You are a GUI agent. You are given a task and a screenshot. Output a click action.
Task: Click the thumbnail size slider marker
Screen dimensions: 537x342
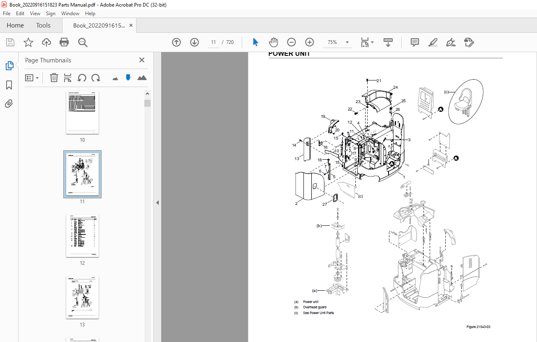[x=128, y=77]
